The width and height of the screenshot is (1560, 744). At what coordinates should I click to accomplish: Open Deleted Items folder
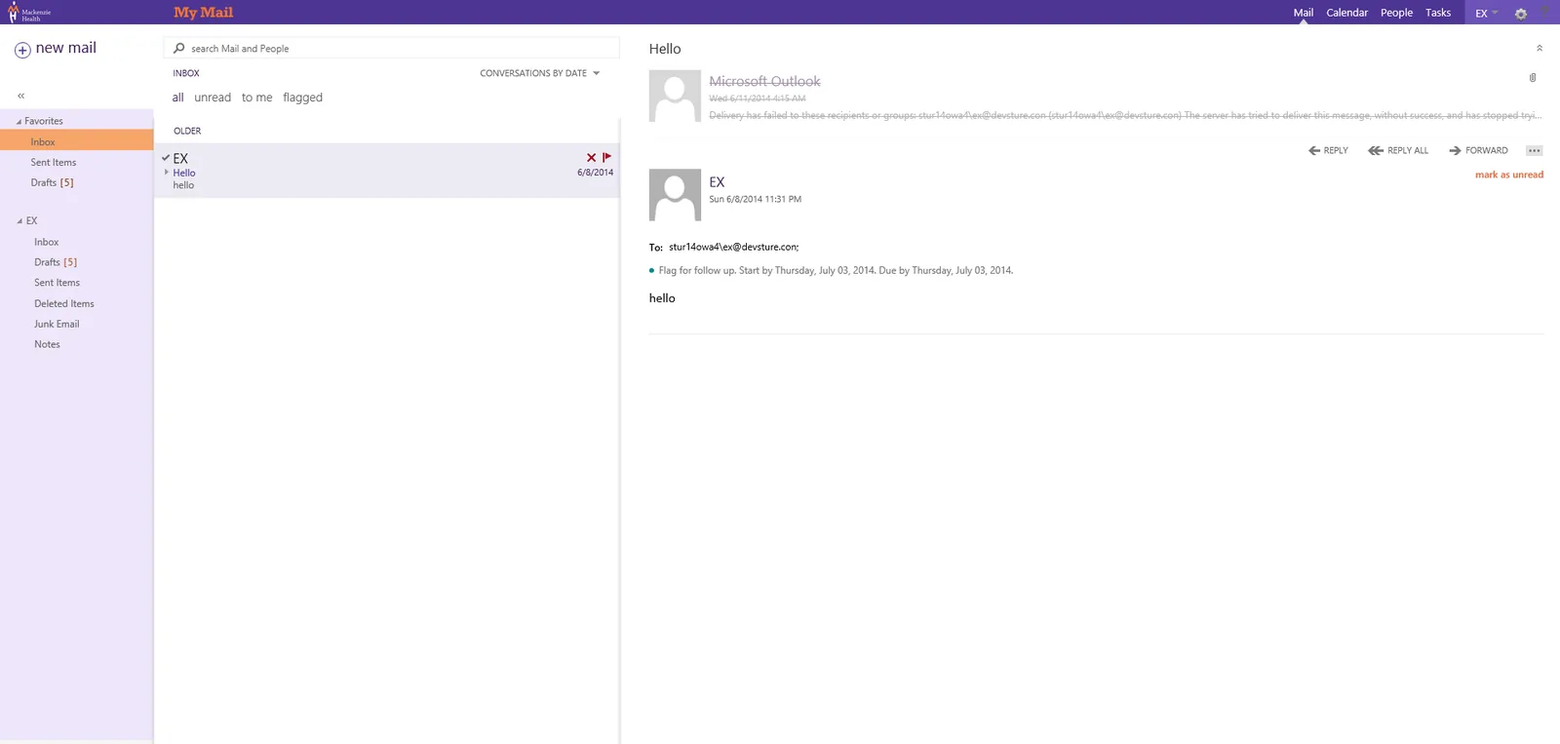(x=64, y=303)
